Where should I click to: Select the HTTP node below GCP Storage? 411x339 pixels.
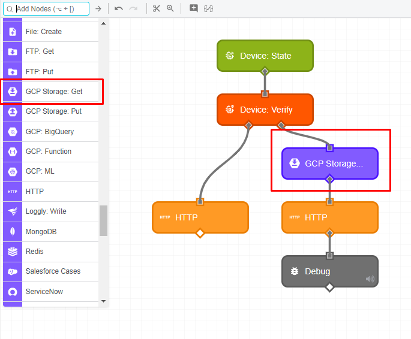(x=330, y=217)
